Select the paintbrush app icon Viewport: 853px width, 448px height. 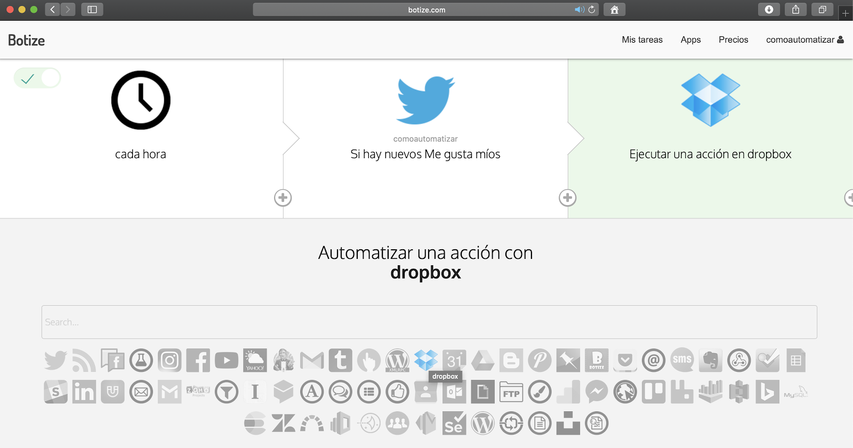coord(540,392)
